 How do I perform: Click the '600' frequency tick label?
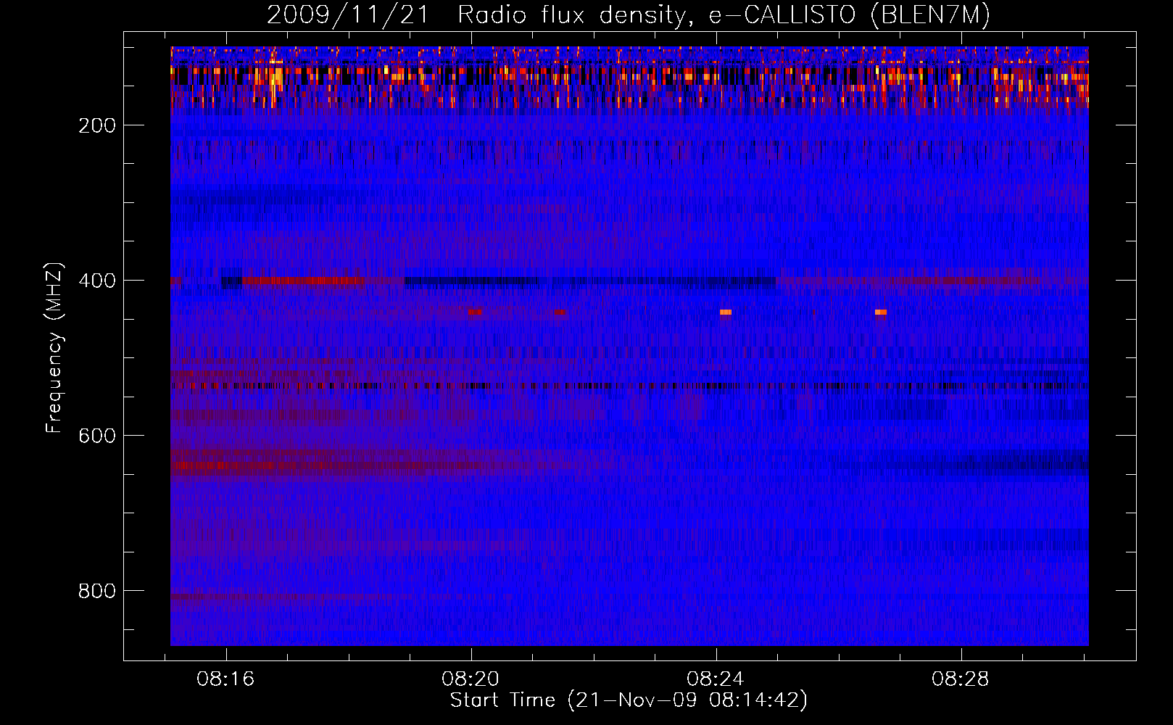pos(97,436)
